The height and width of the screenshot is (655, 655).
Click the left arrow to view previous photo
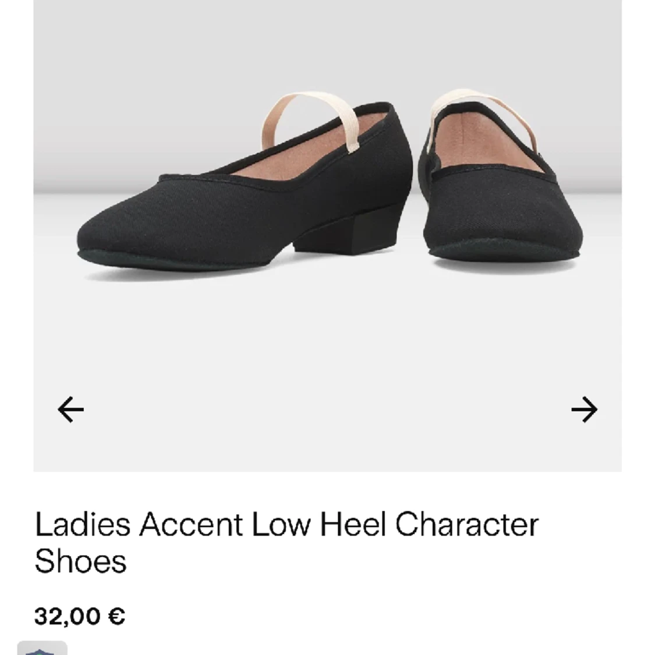[69, 409]
